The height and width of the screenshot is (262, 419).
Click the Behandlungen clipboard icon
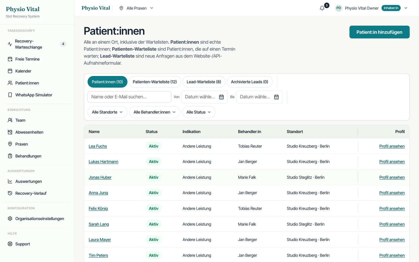pos(10,156)
